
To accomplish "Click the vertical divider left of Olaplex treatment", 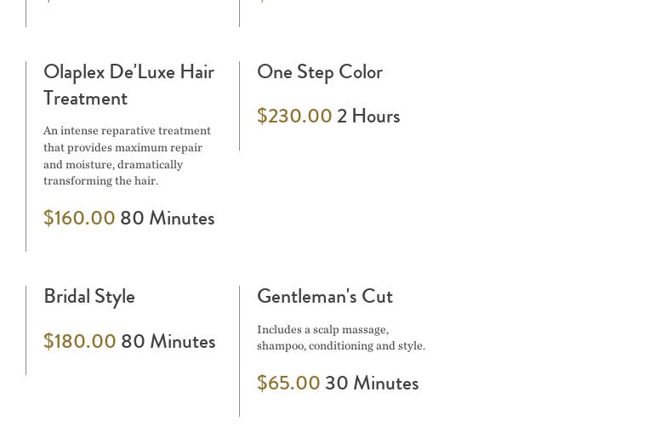I will [x=26, y=156].
